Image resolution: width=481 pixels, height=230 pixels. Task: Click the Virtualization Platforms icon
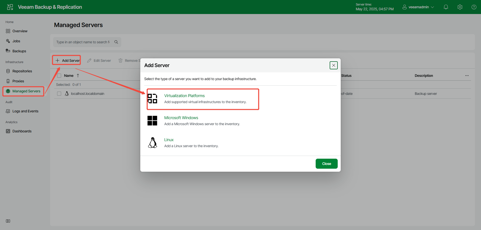pyautogui.click(x=152, y=99)
